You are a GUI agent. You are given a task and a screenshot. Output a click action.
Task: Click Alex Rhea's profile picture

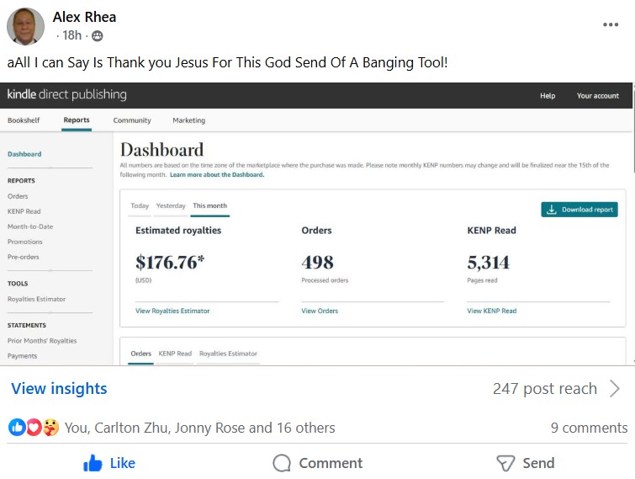pos(25,26)
